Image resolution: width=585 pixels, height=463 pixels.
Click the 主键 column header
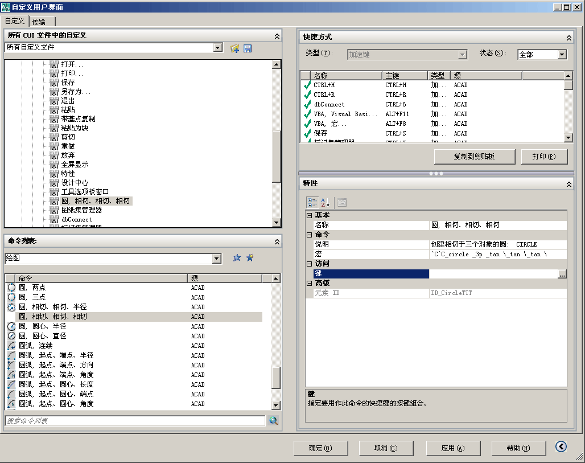pos(405,75)
